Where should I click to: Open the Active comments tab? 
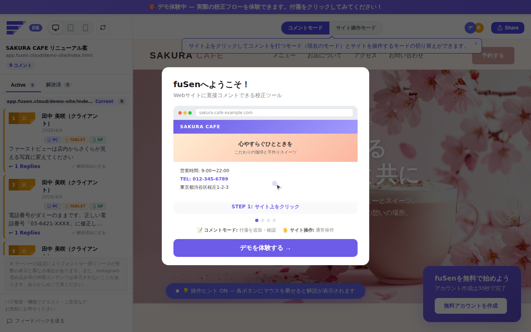click(x=23, y=85)
